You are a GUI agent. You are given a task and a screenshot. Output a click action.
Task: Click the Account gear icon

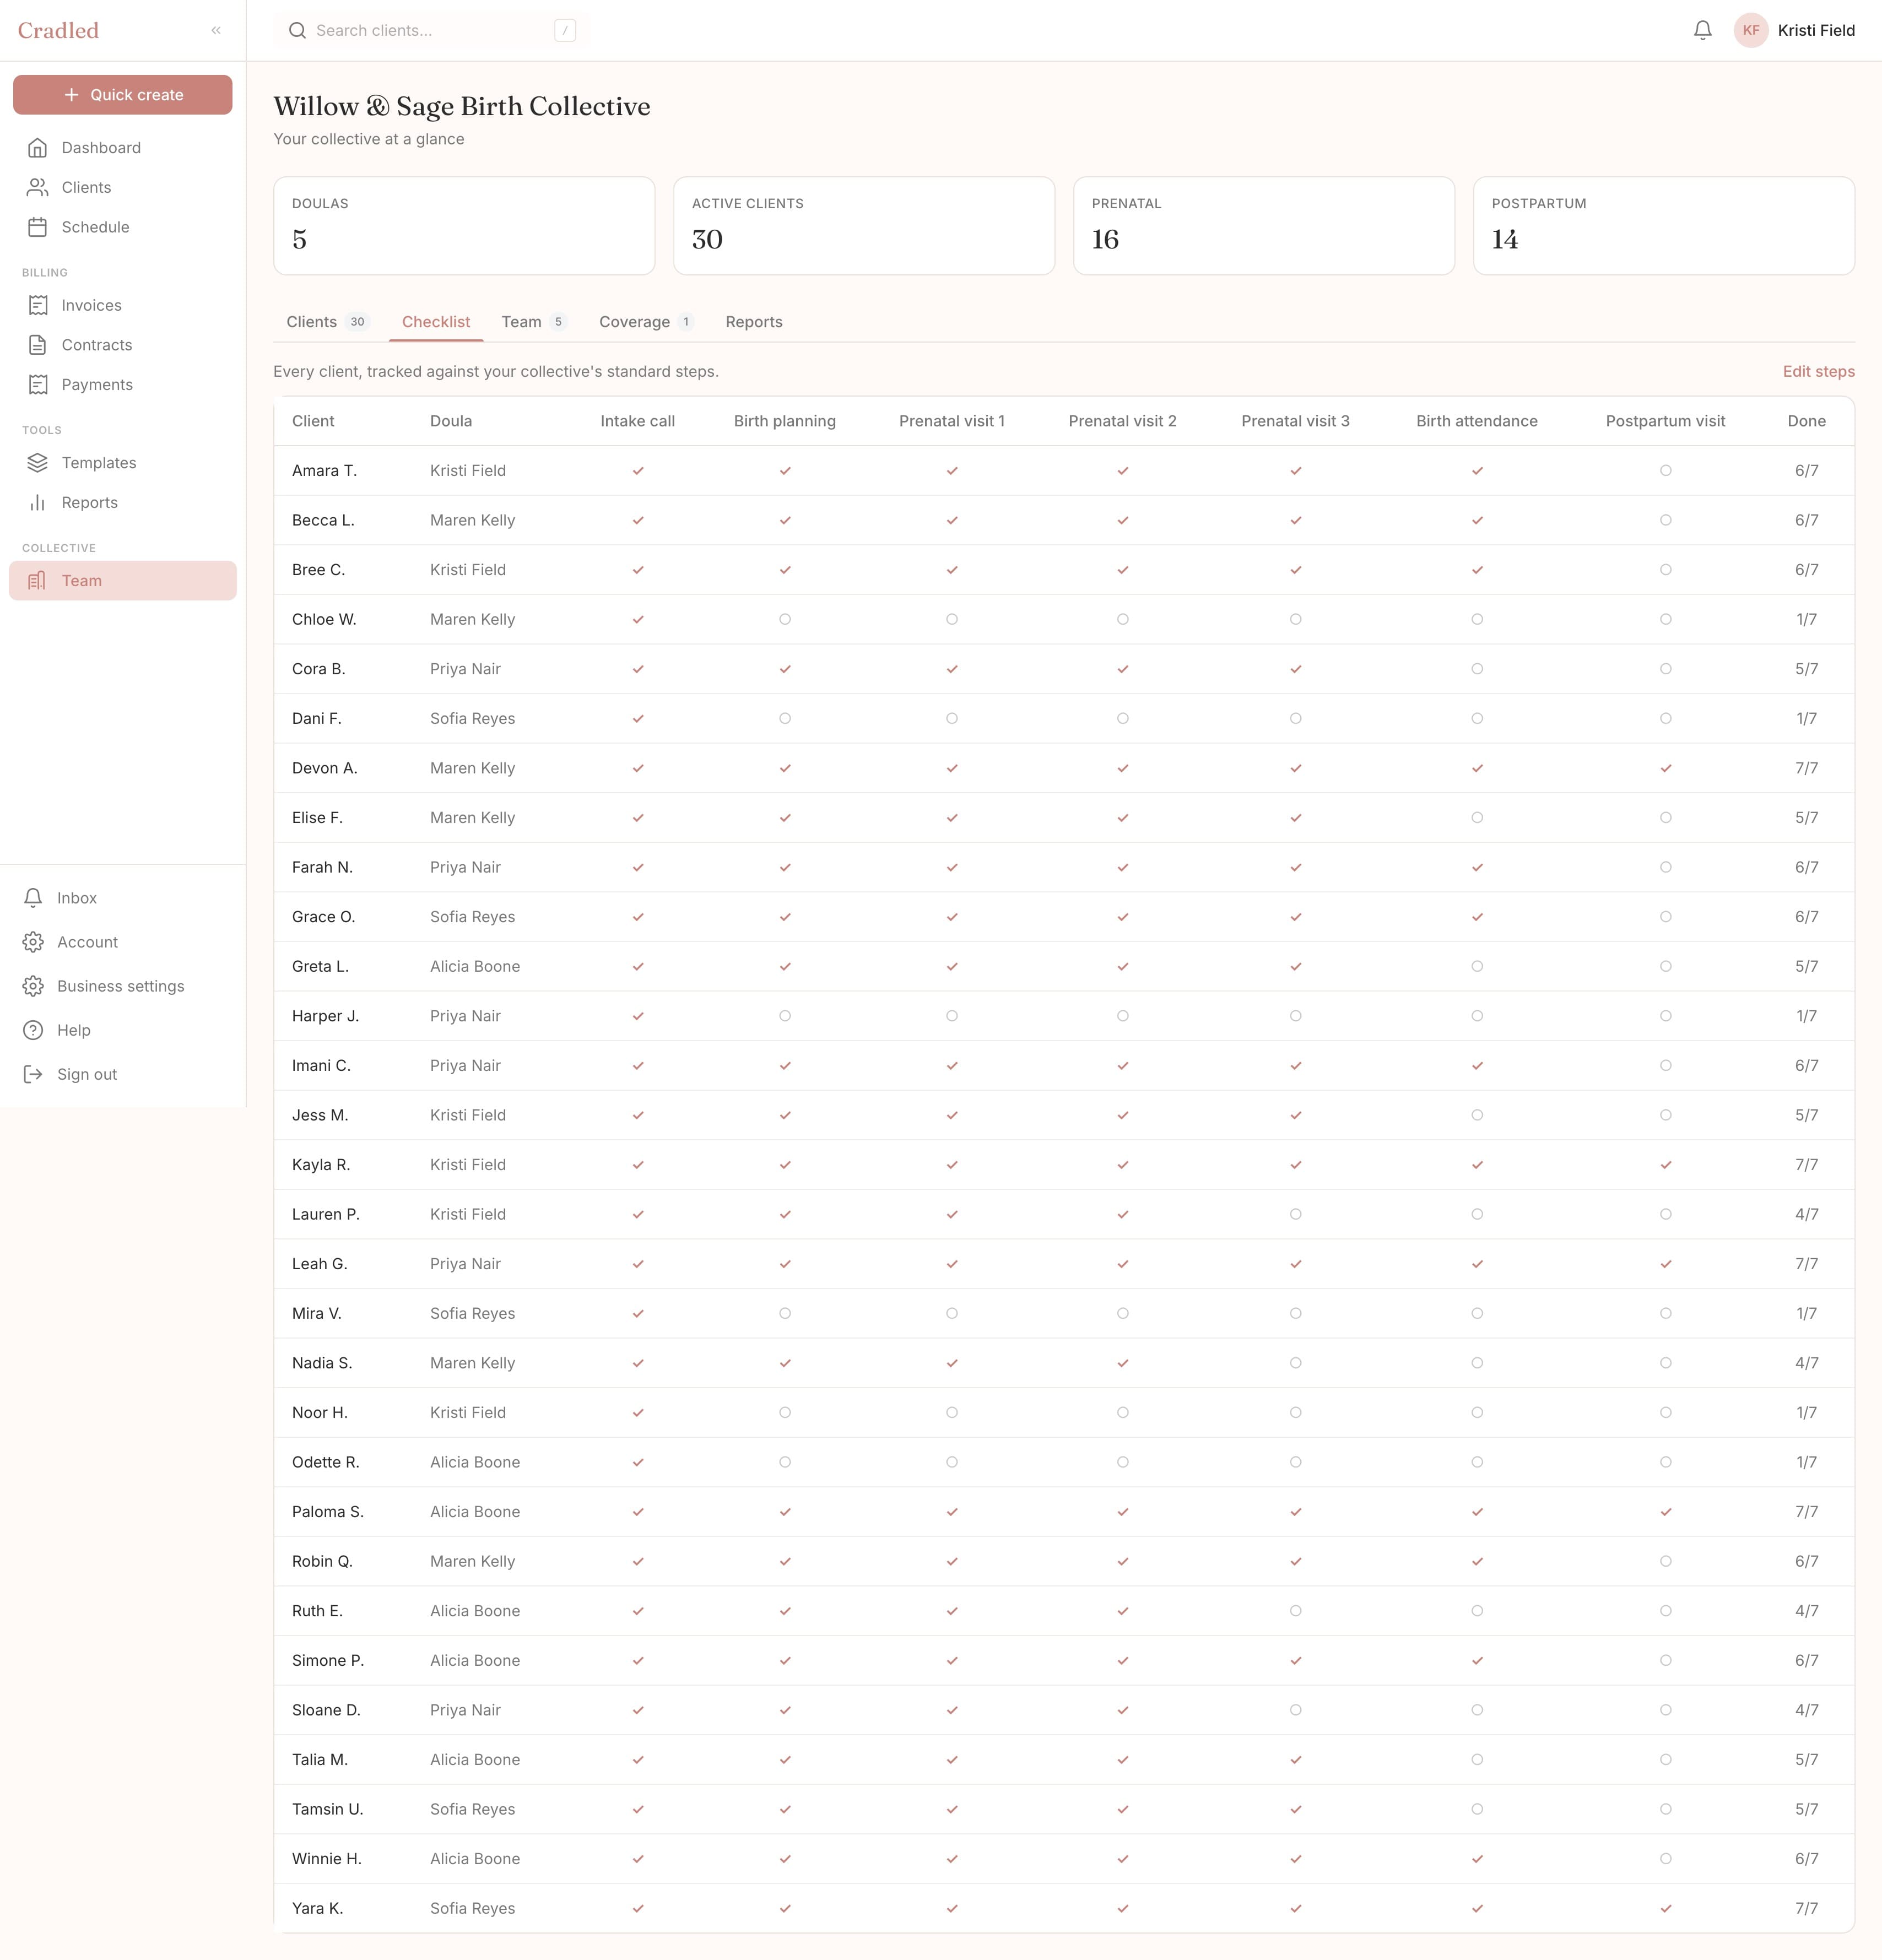tap(33, 942)
